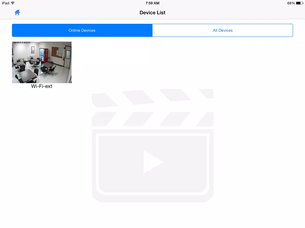Tap the 68% battery percentage

coord(291,3)
